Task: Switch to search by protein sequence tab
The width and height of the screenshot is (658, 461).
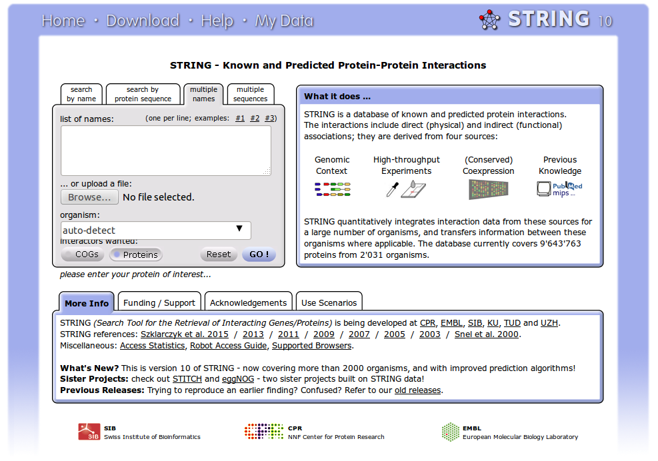Action: [143, 94]
